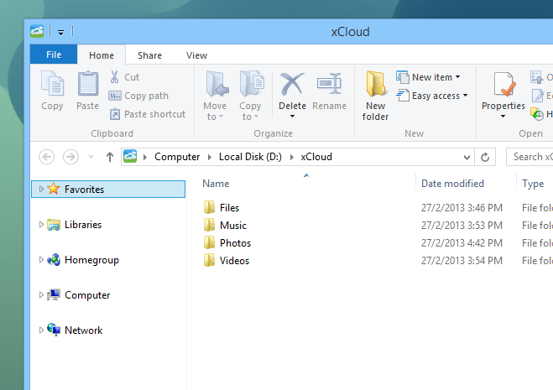
Task: Click the Copy icon in Clipboard group
Action: coord(52,83)
